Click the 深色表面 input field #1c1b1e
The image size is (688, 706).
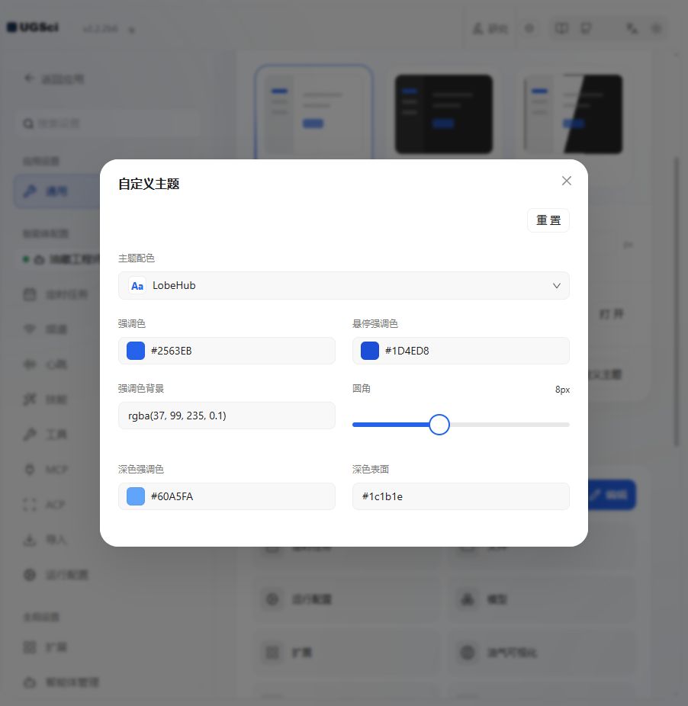point(461,496)
